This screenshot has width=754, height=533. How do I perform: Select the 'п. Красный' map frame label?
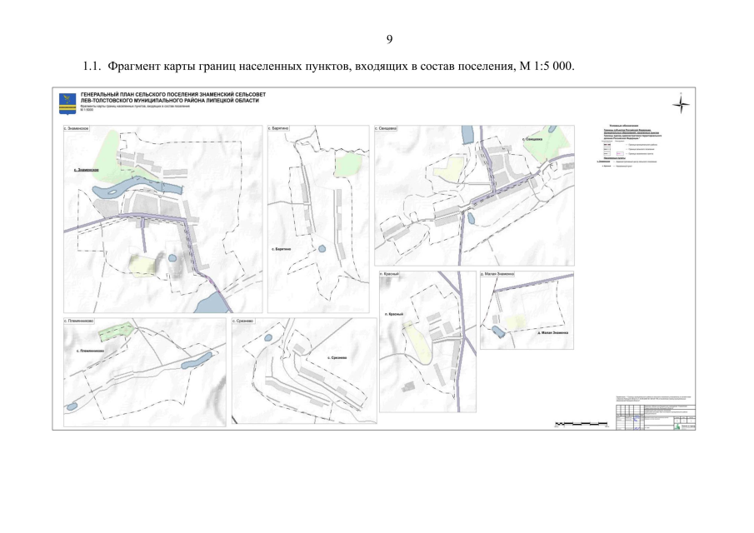390,274
